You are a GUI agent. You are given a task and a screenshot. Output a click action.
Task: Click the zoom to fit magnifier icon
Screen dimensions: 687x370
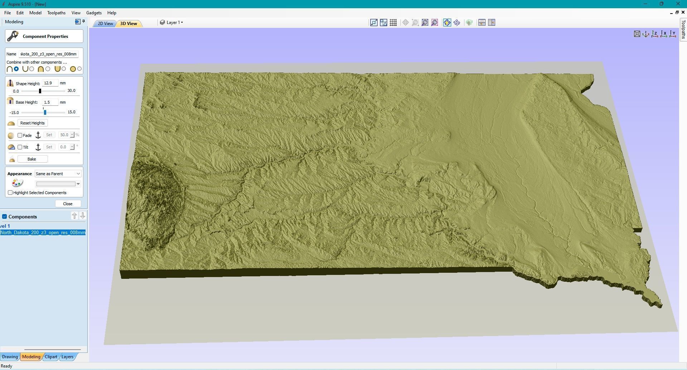425,23
